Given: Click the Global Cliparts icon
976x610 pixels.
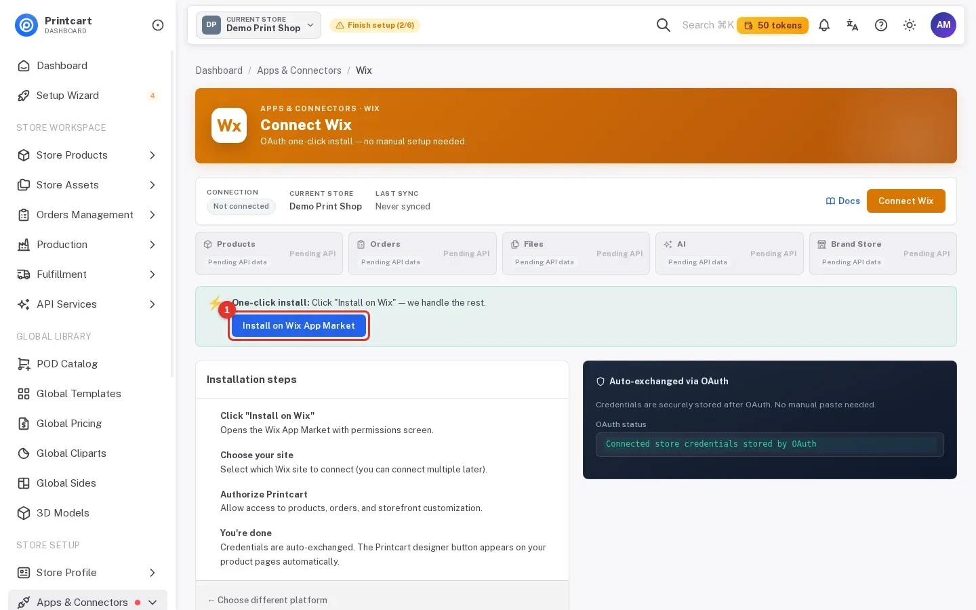Looking at the screenshot, I should point(24,453).
